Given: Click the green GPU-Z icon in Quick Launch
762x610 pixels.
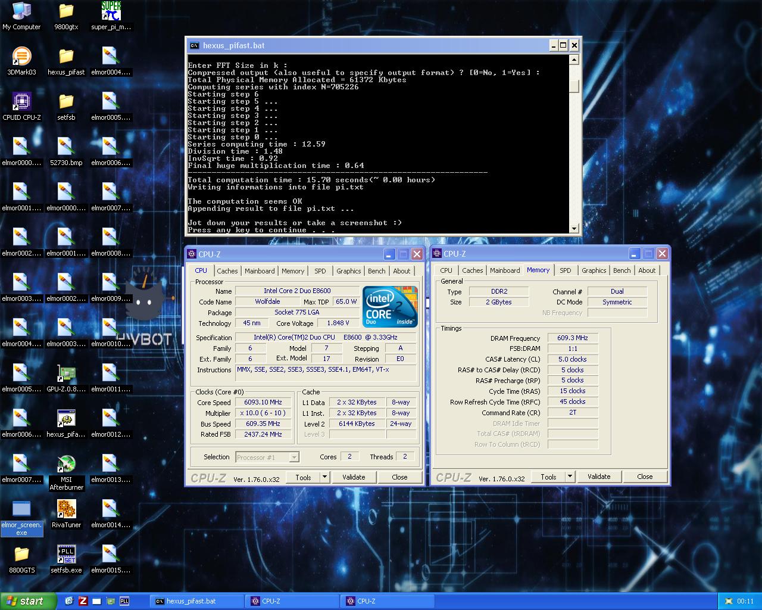Looking at the screenshot, I should pos(110,601).
